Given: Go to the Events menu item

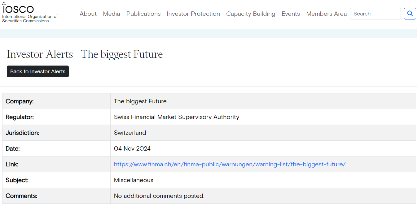Looking at the screenshot, I should tap(291, 14).
